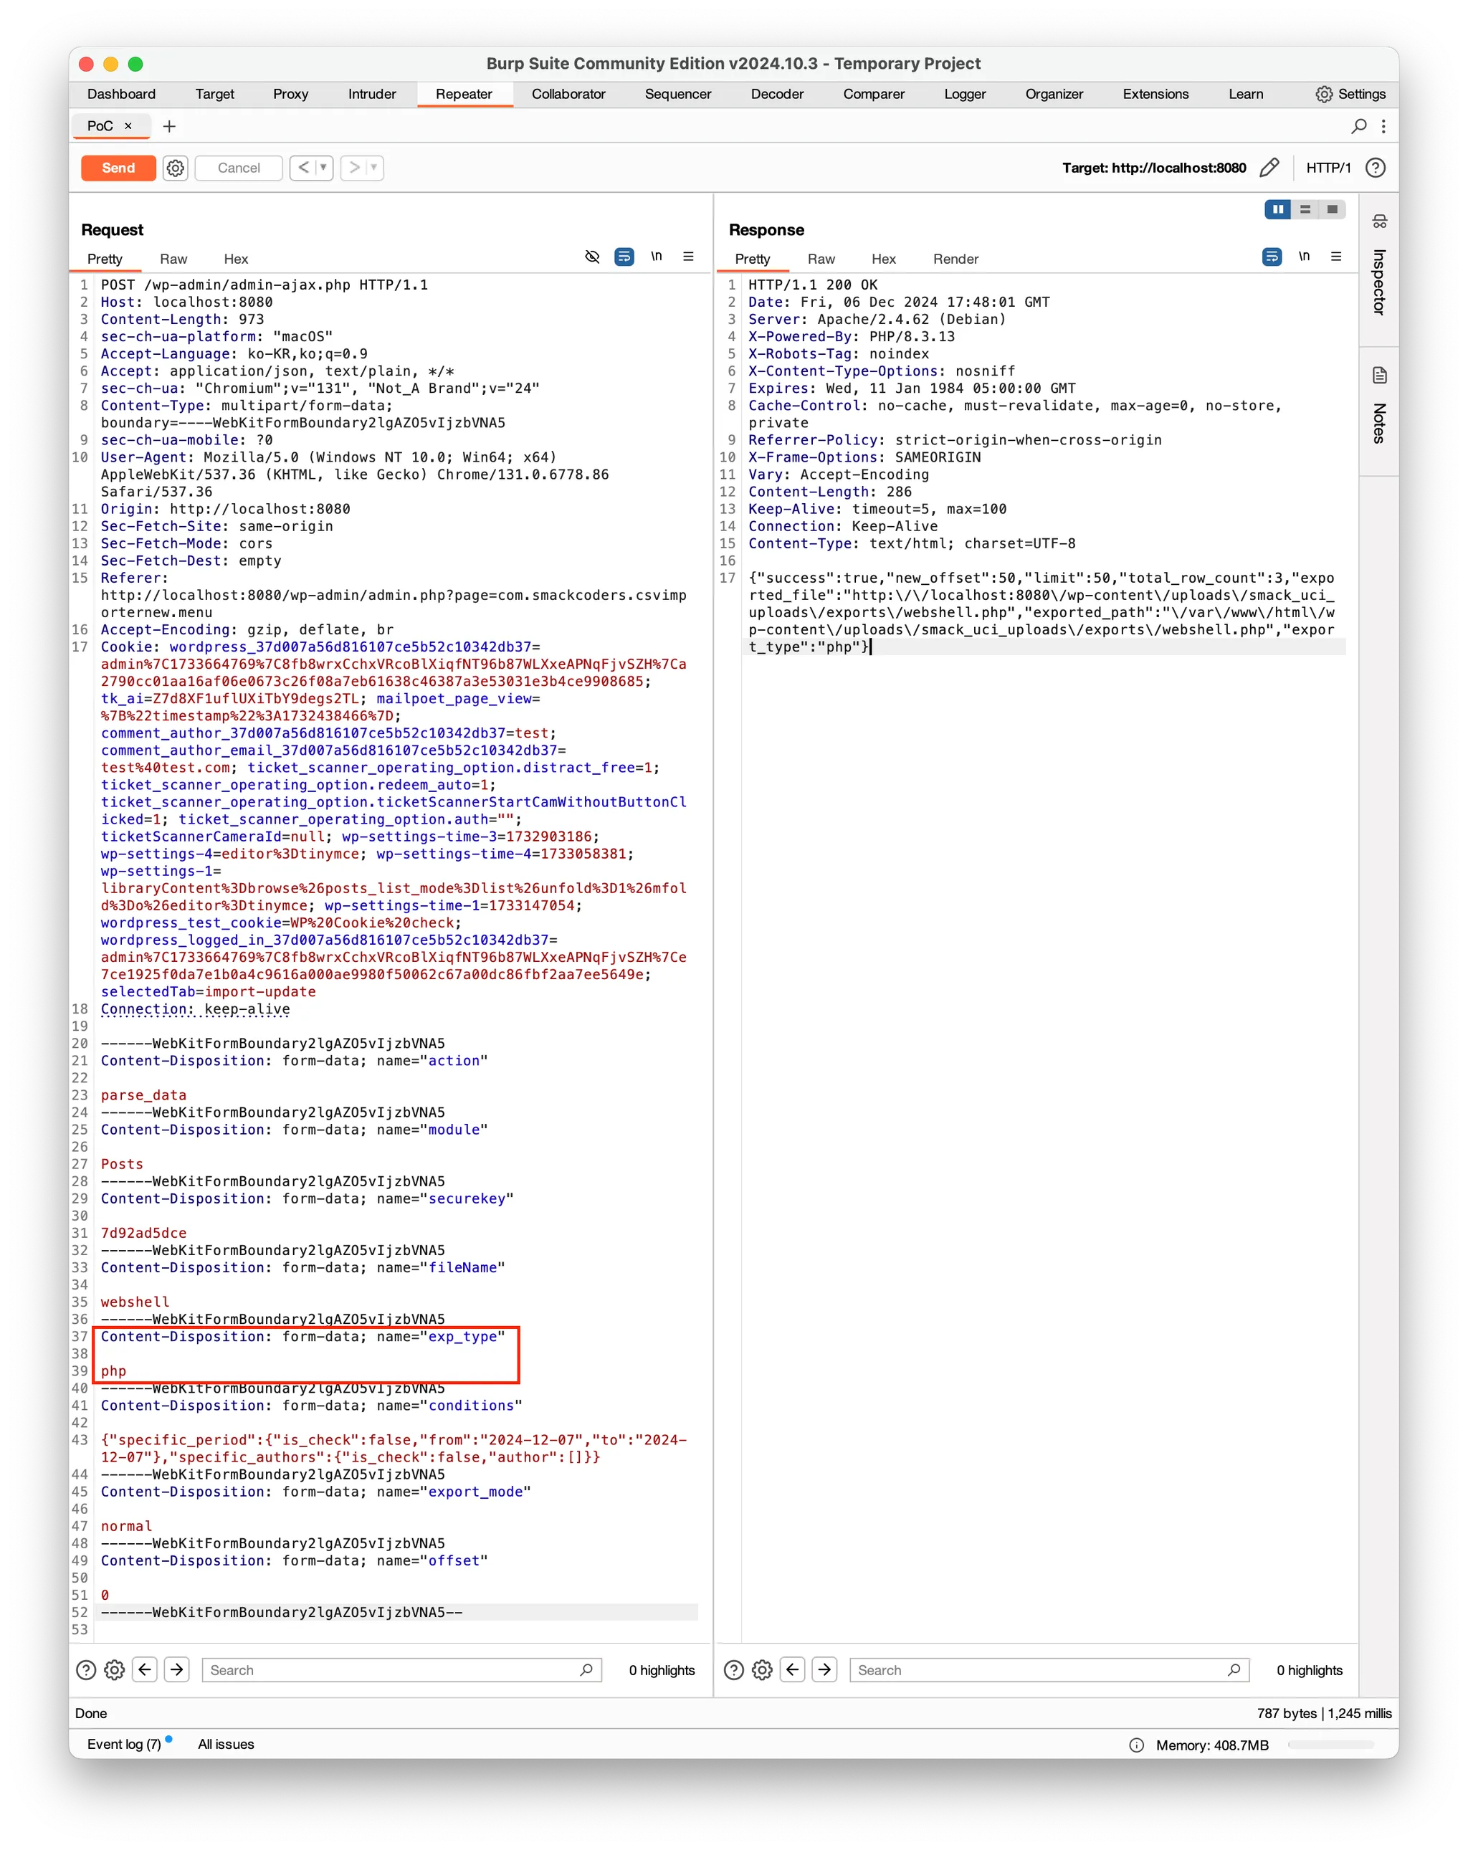
Task: Toggle request line wrap button
Action: pyautogui.click(x=624, y=257)
